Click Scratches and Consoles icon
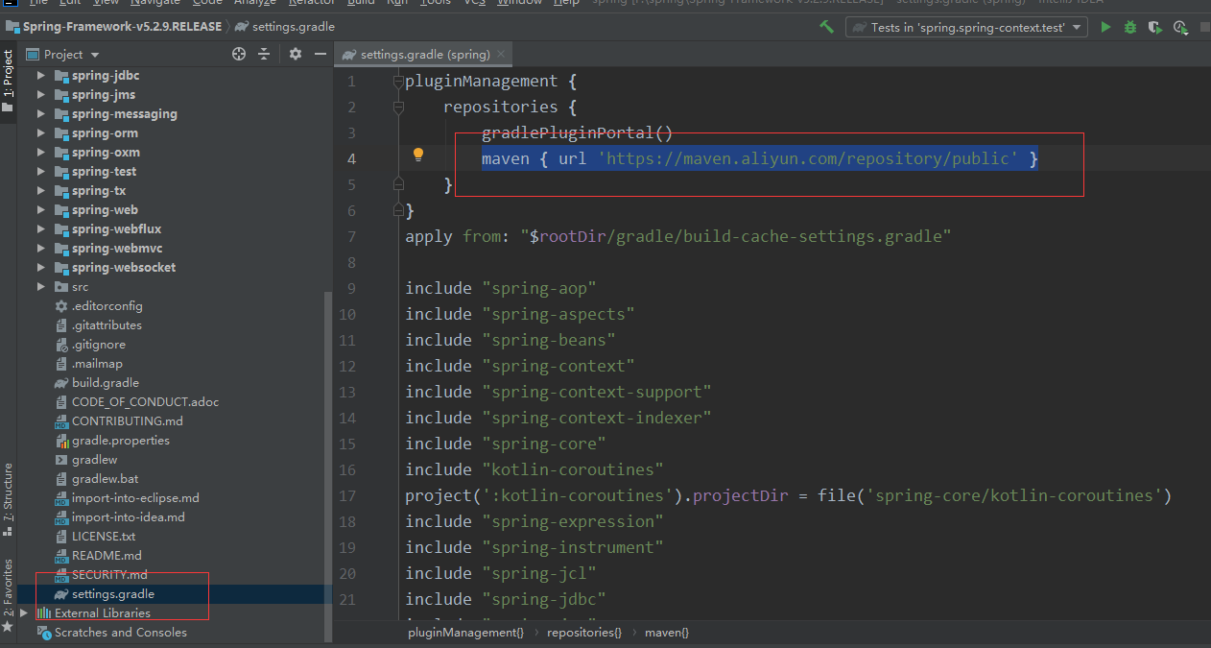Image resolution: width=1211 pixels, height=648 pixels. click(43, 632)
